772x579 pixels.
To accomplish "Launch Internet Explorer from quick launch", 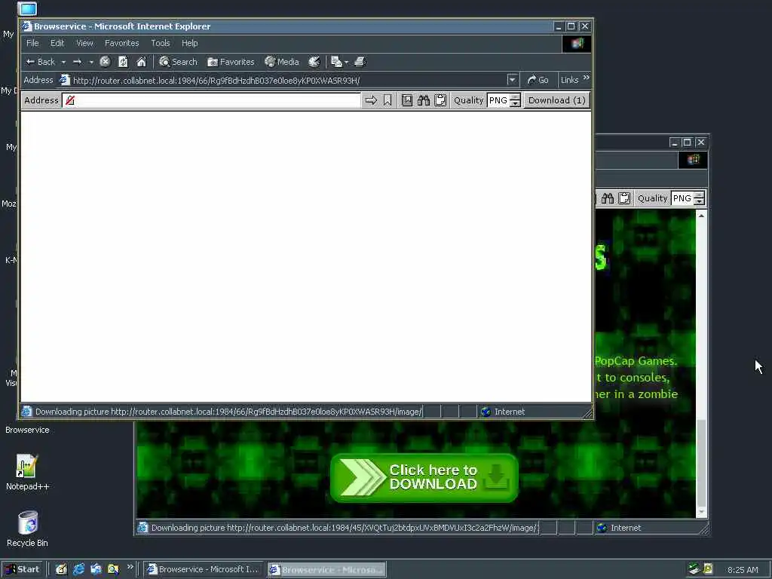I will click(x=78, y=569).
